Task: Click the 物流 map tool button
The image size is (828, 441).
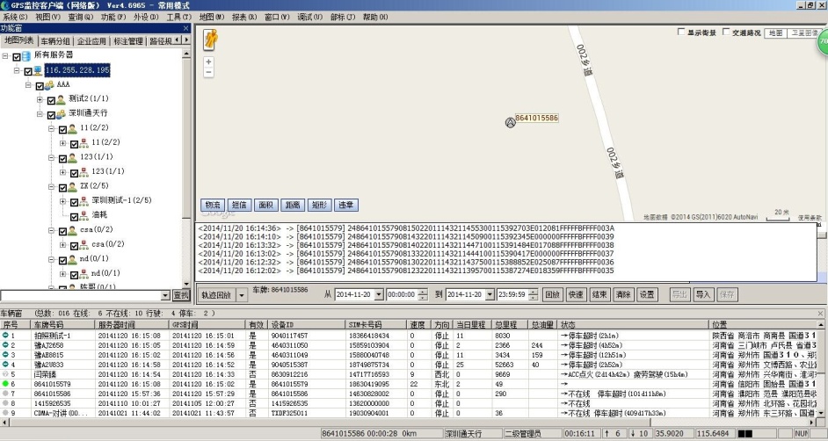Action: coord(213,206)
